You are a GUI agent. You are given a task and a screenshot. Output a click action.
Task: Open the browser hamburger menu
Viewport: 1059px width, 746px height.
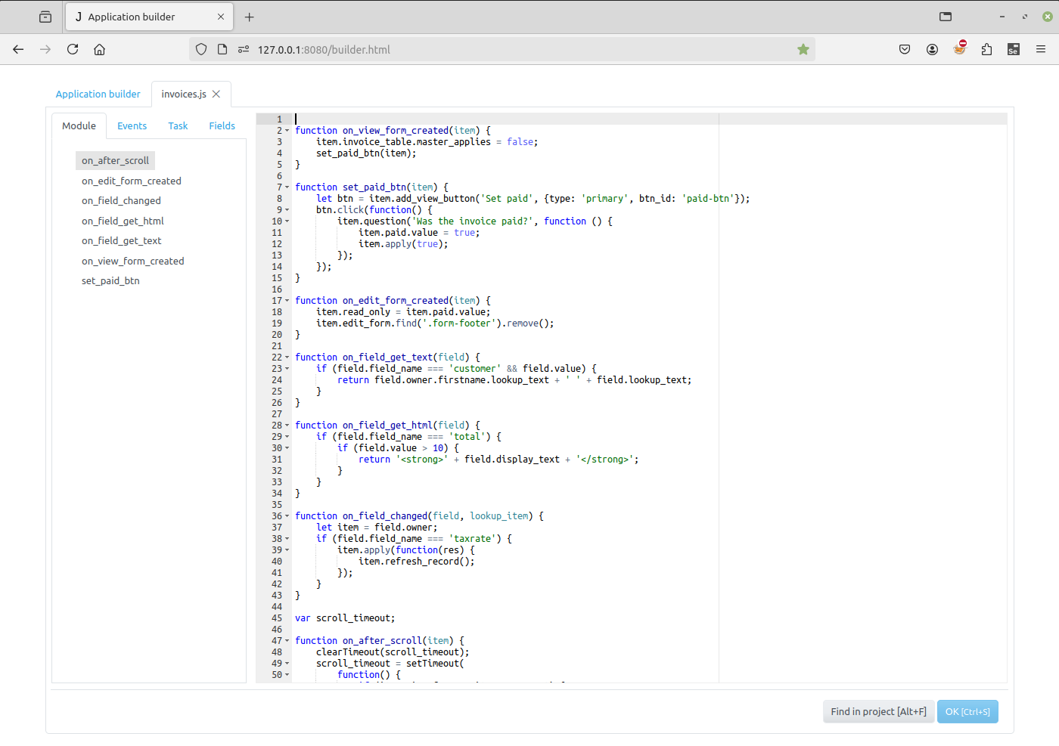1041,49
